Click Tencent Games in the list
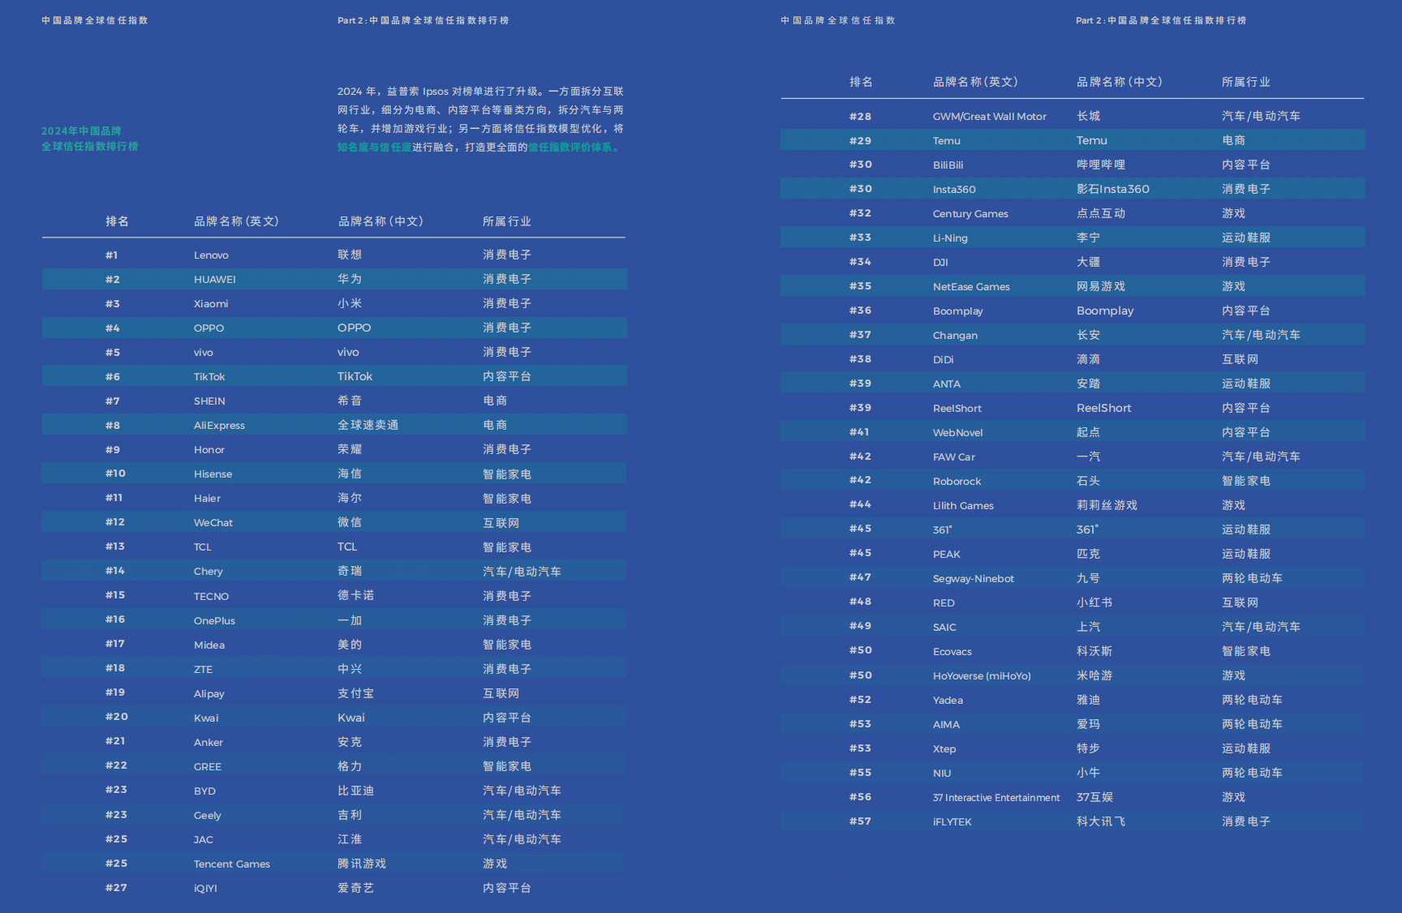The width and height of the screenshot is (1402, 913). [x=232, y=864]
